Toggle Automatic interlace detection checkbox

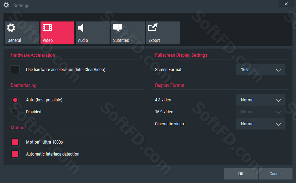tap(15, 154)
